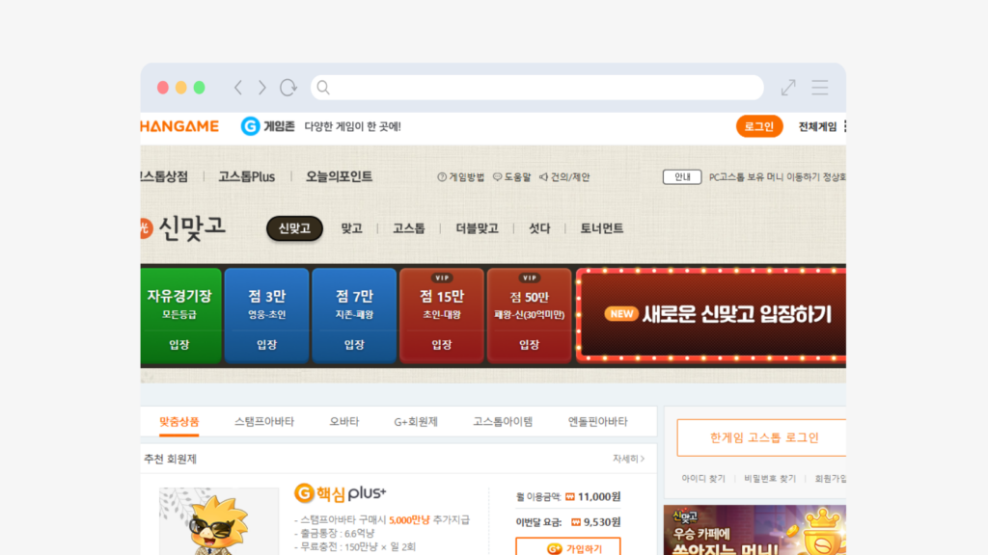
Task: Click the 아이디 찾기 link
Action: [x=703, y=479]
